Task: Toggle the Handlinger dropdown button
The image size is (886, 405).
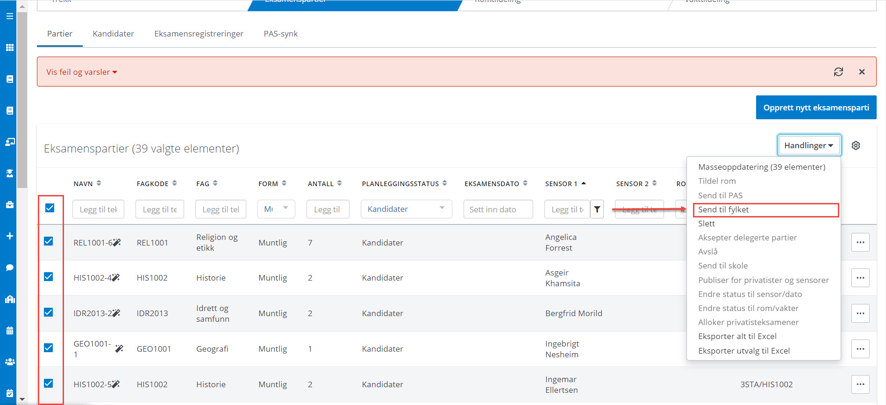Action: 809,145
